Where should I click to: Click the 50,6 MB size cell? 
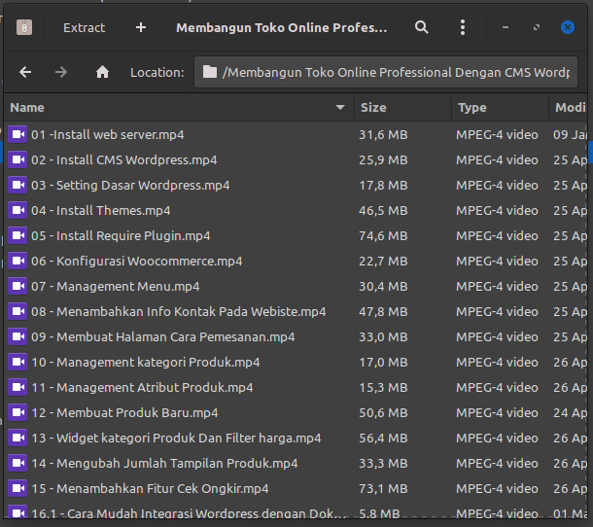[x=383, y=412]
